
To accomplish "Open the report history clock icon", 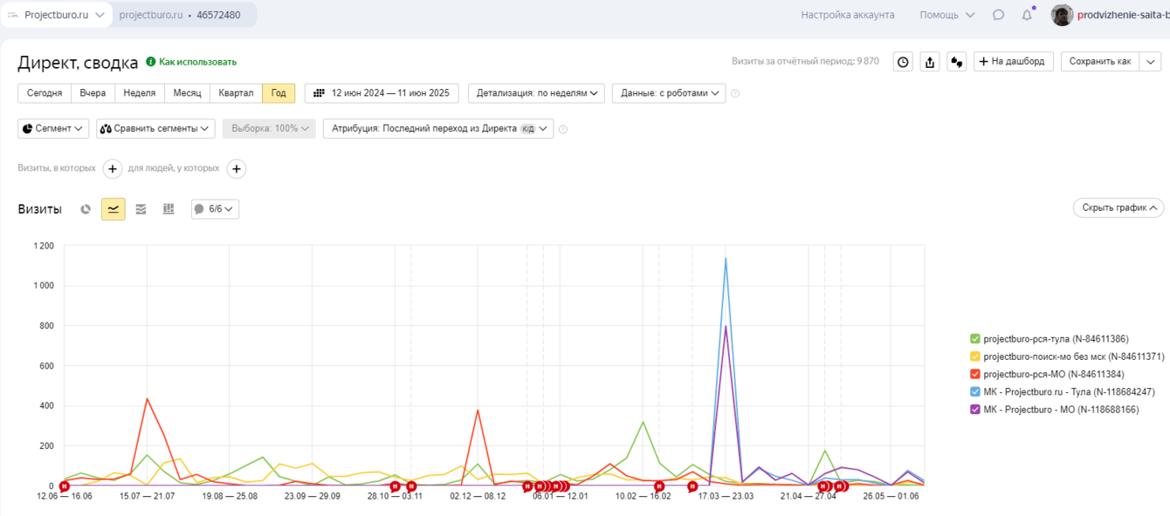I will [x=903, y=62].
